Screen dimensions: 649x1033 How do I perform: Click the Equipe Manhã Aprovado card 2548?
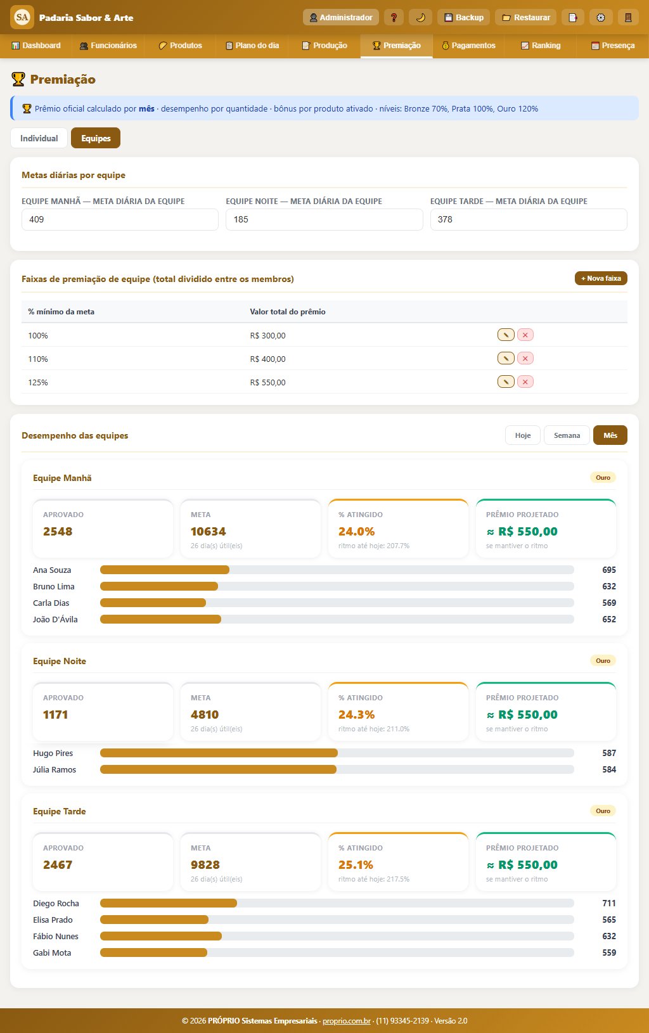pyautogui.click(x=103, y=529)
